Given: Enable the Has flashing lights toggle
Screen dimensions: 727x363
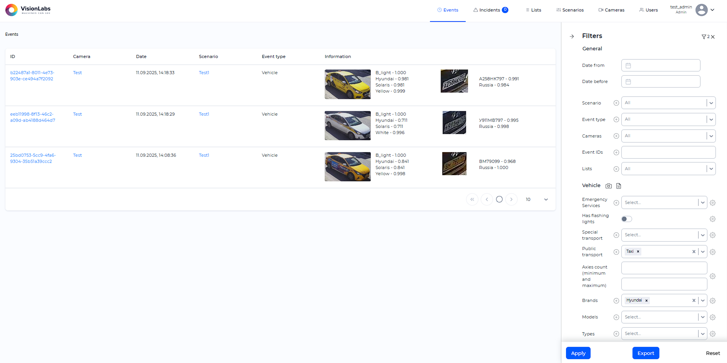Looking at the screenshot, I should point(626,219).
